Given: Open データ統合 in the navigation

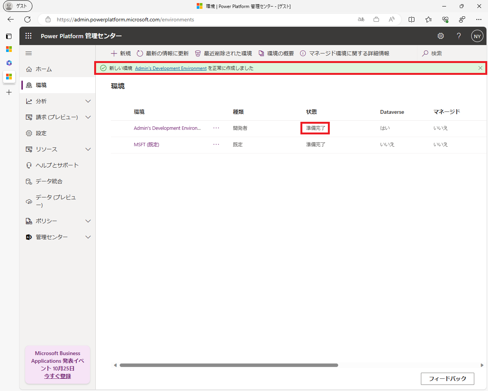Looking at the screenshot, I should pyautogui.click(x=58, y=181).
